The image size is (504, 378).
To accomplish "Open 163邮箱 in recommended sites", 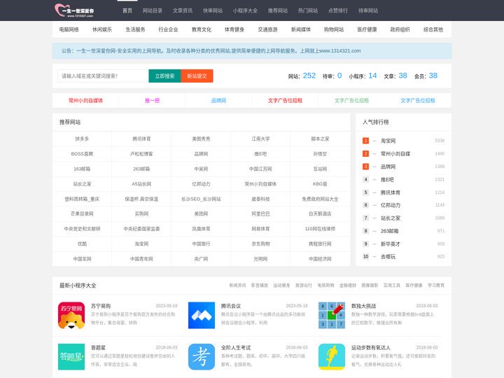I will tap(82, 169).
